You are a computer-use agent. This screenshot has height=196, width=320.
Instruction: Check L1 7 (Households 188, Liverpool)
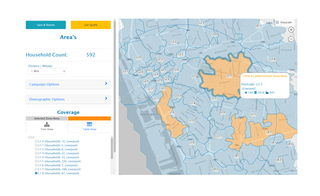tap(36, 169)
